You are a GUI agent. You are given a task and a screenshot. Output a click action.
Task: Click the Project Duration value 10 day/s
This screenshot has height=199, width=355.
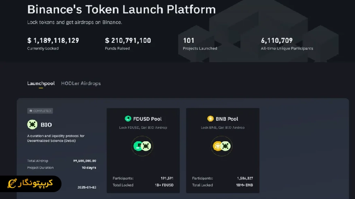pyautogui.click(x=89, y=168)
